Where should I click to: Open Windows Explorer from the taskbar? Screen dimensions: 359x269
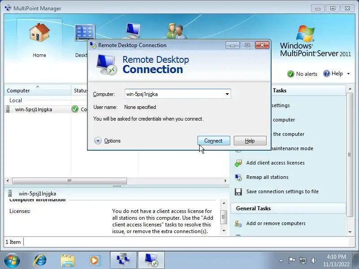tap(68, 260)
